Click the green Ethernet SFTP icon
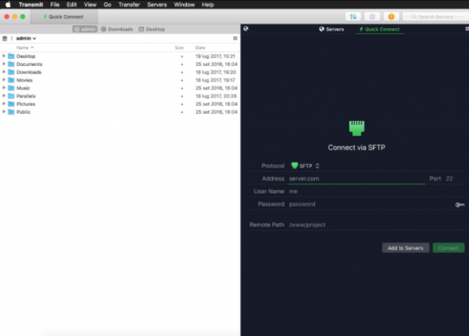469x336 pixels. point(356,129)
